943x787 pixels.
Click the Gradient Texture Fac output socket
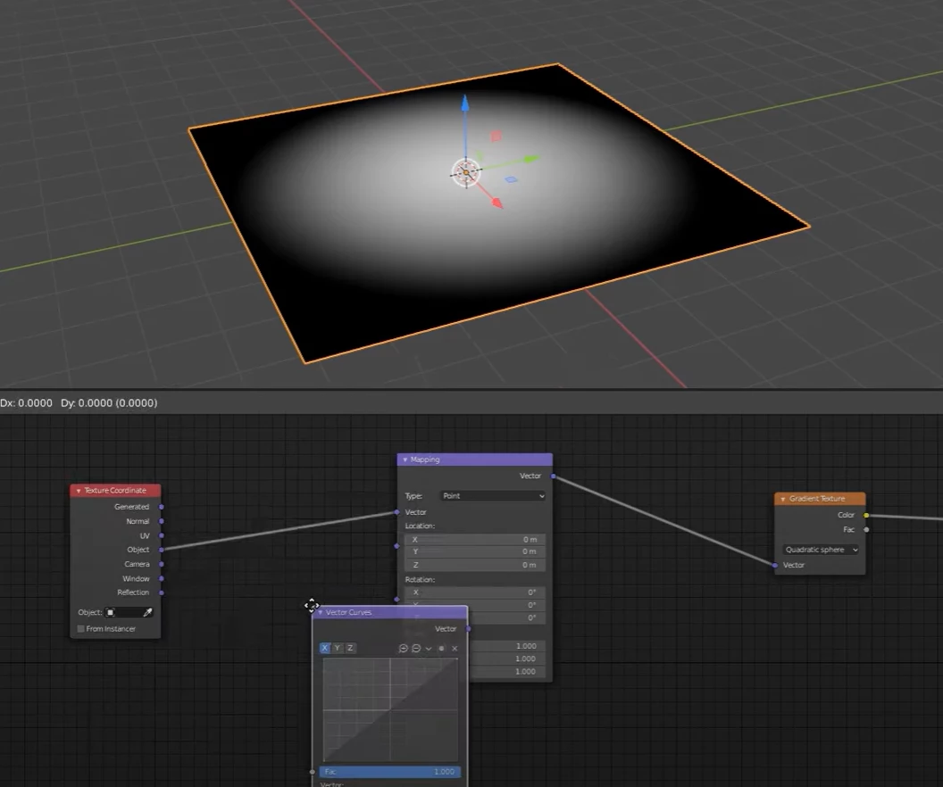(x=866, y=530)
